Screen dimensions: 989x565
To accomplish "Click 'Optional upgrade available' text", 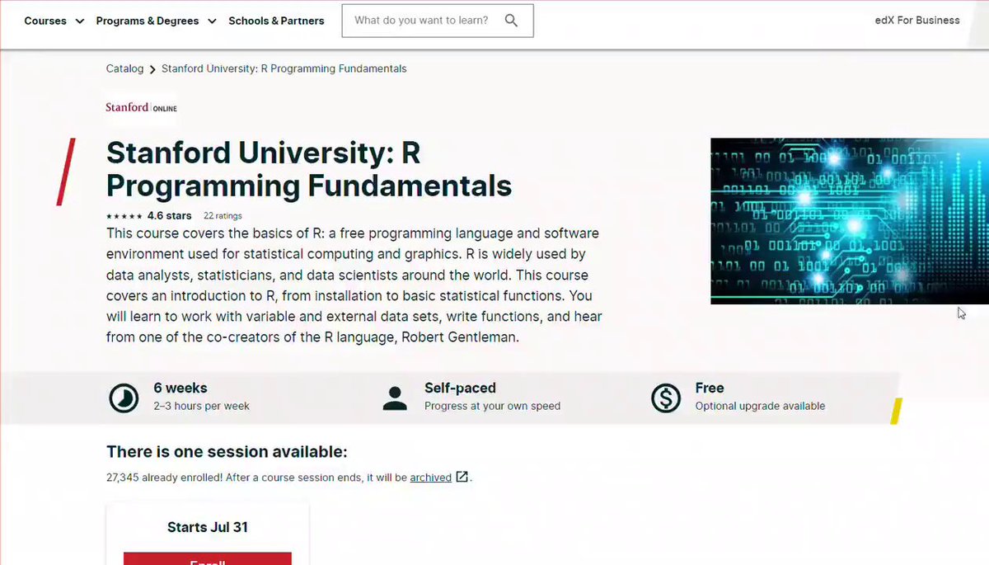I will [x=760, y=406].
